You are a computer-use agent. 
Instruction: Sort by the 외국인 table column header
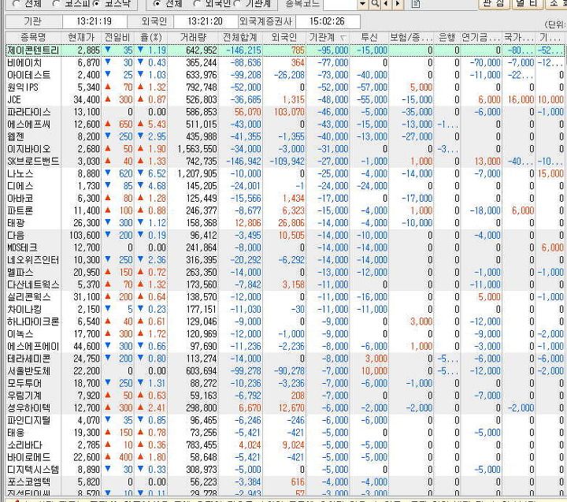[x=284, y=37]
